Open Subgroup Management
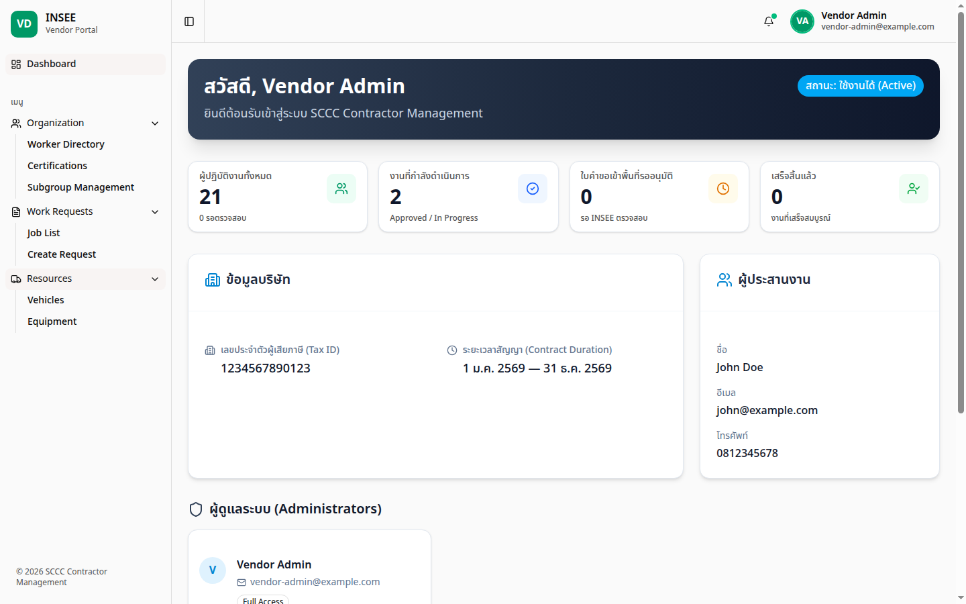The height and width of the screenshot is (604, 966). pos(80,187)
